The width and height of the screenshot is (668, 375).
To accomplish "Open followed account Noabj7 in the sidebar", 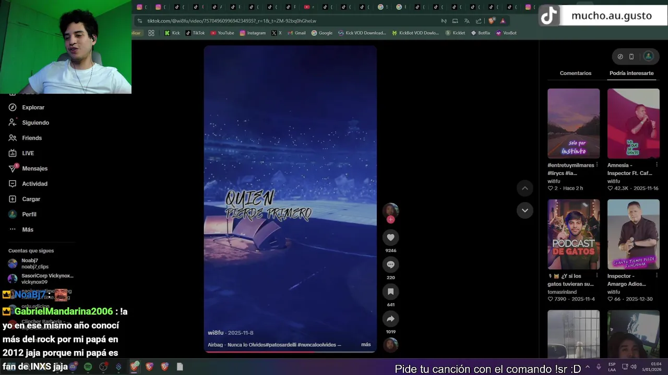I will coord(29,264).
